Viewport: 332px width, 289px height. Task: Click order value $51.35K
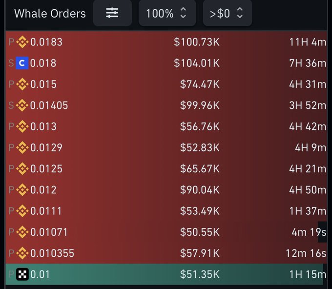pos(200,274)
